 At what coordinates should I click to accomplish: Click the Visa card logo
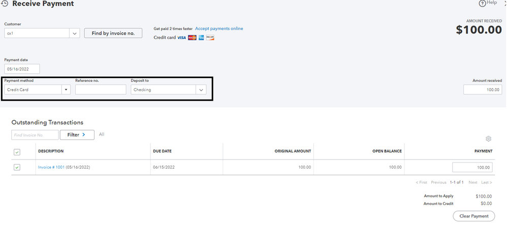pyautogui.click(x=182, y=38)
